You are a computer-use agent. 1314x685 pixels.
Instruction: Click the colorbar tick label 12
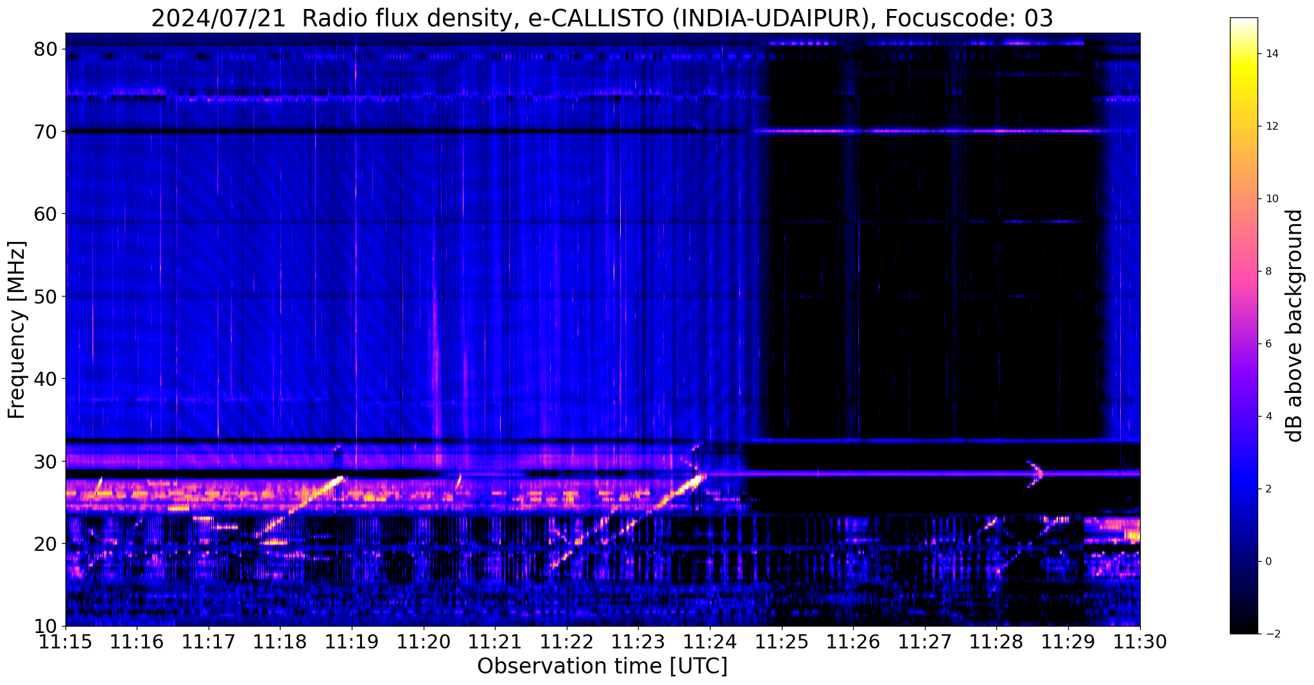tap(1271, 126)
